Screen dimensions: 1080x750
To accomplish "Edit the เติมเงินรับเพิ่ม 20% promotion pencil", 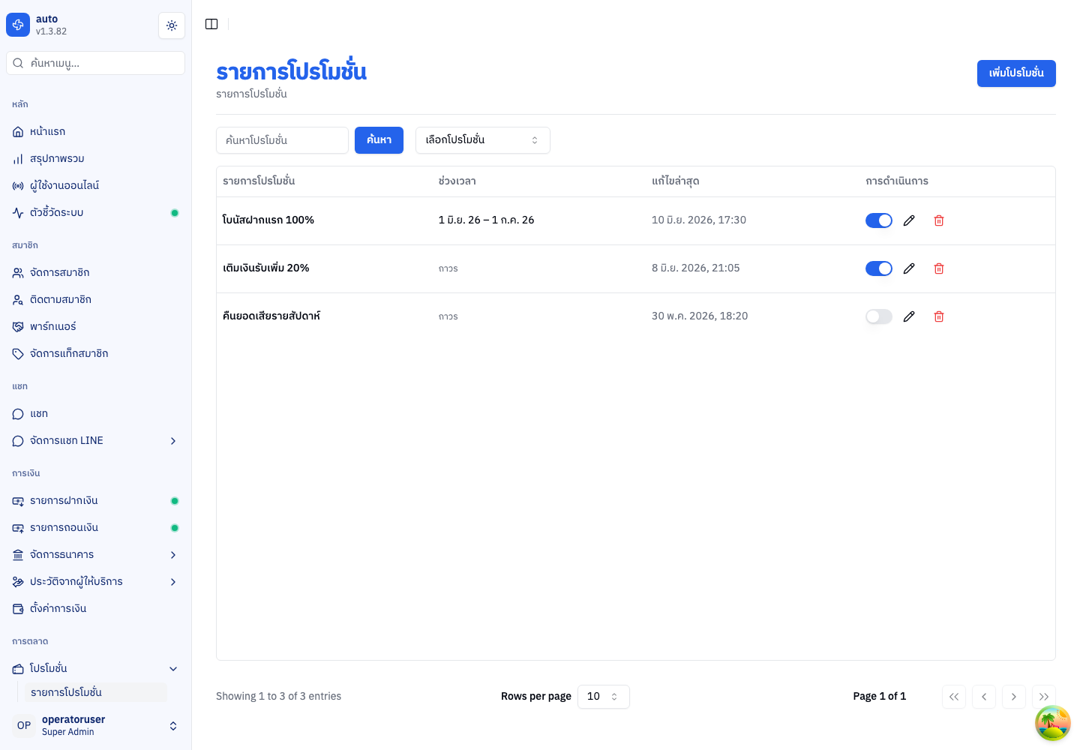I will pos(909,268).
